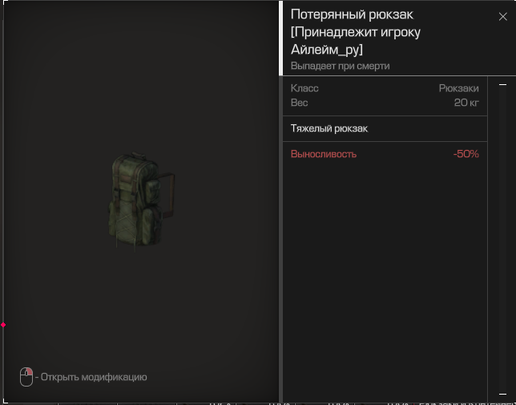
Task: Click the -50% stamina penalty value
Action: (466, 154)
